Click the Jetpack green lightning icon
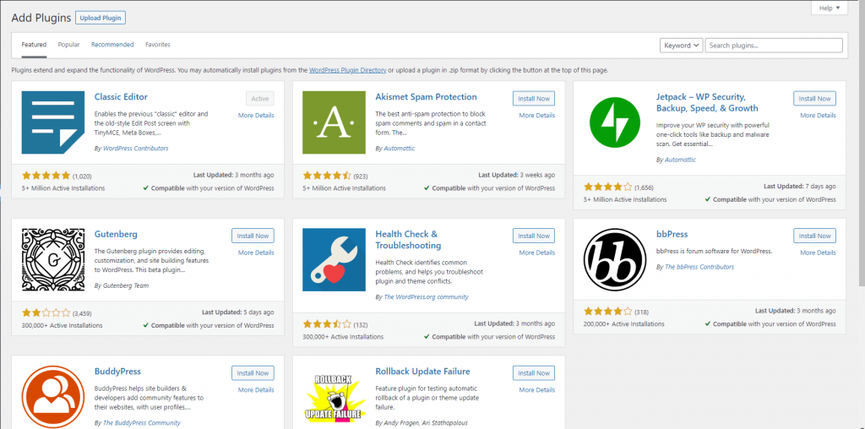 click(614, 122)
